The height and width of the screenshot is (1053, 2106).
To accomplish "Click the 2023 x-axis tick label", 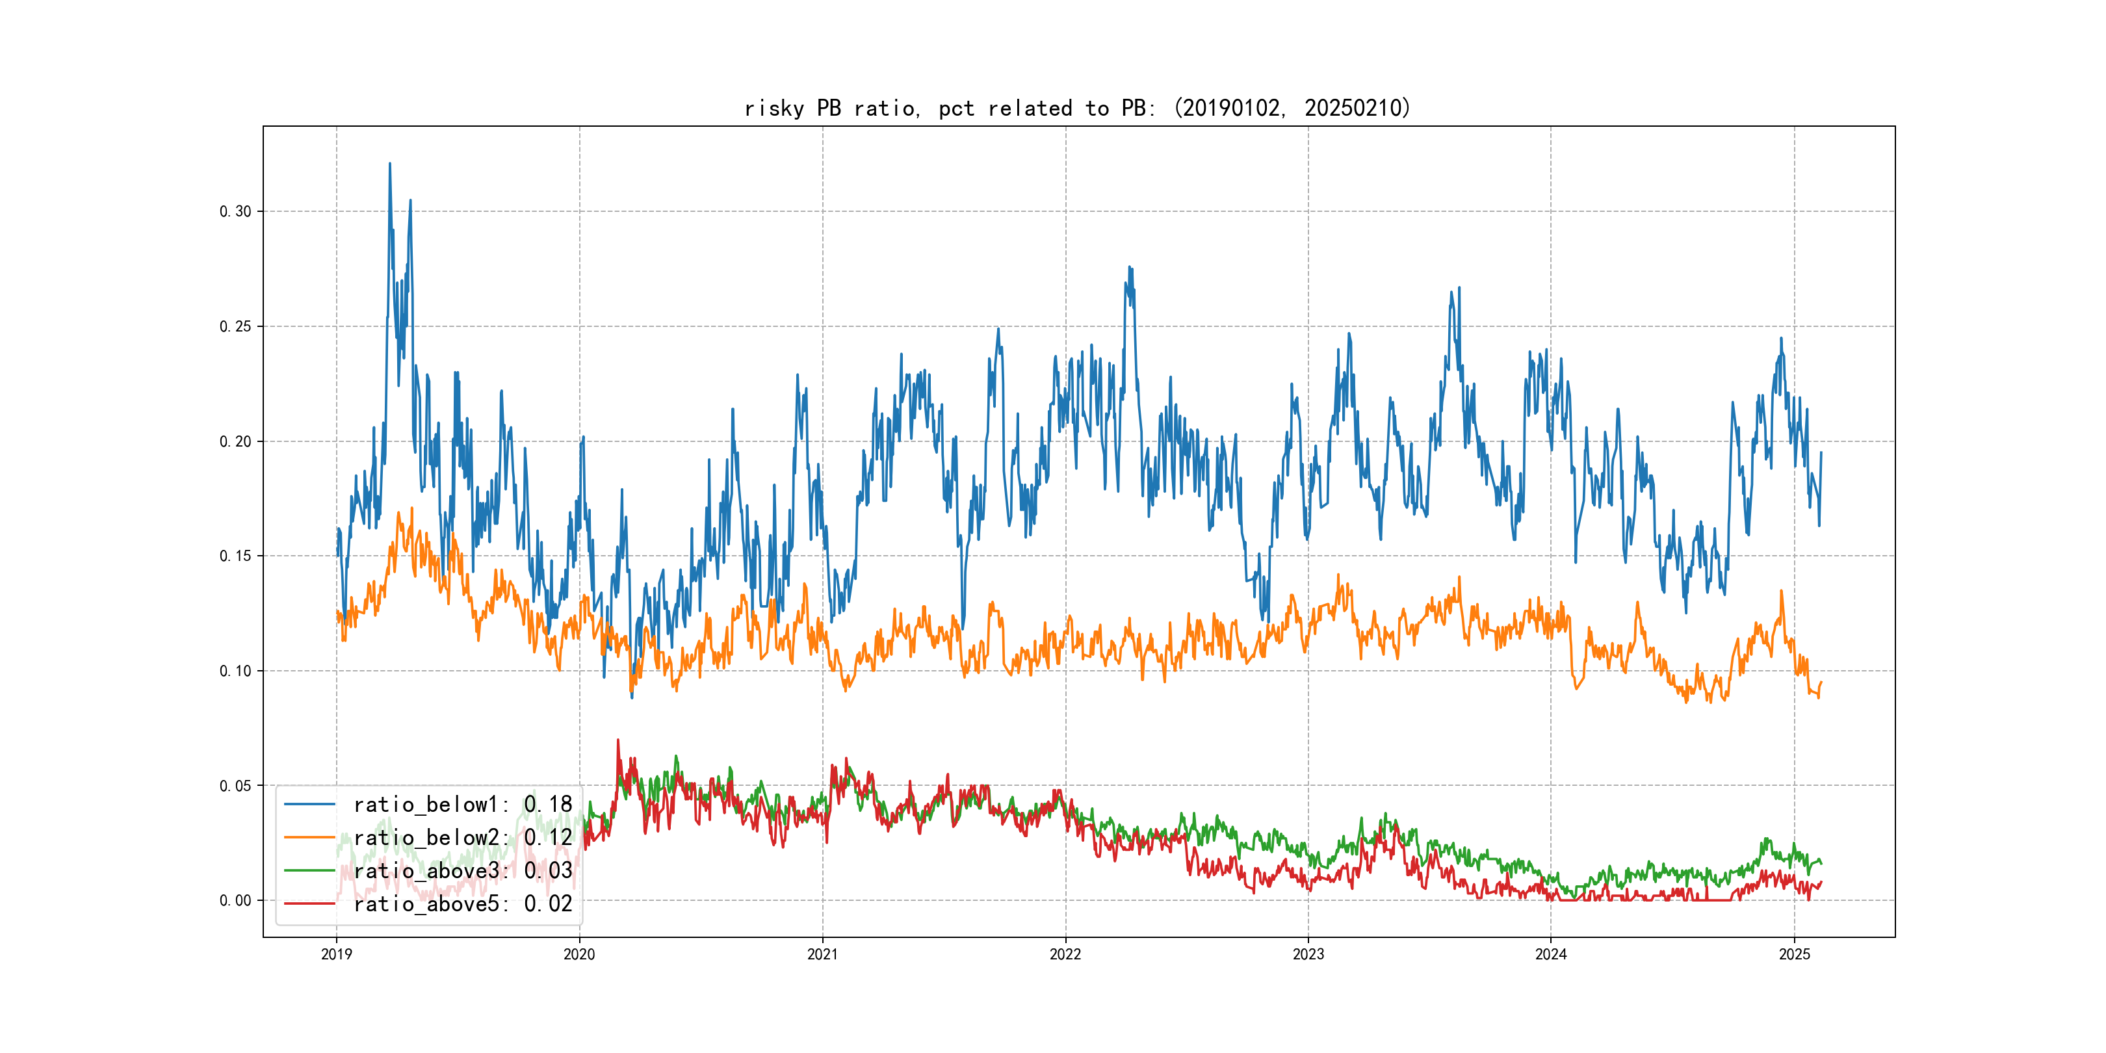I will tap(1308, 954).
